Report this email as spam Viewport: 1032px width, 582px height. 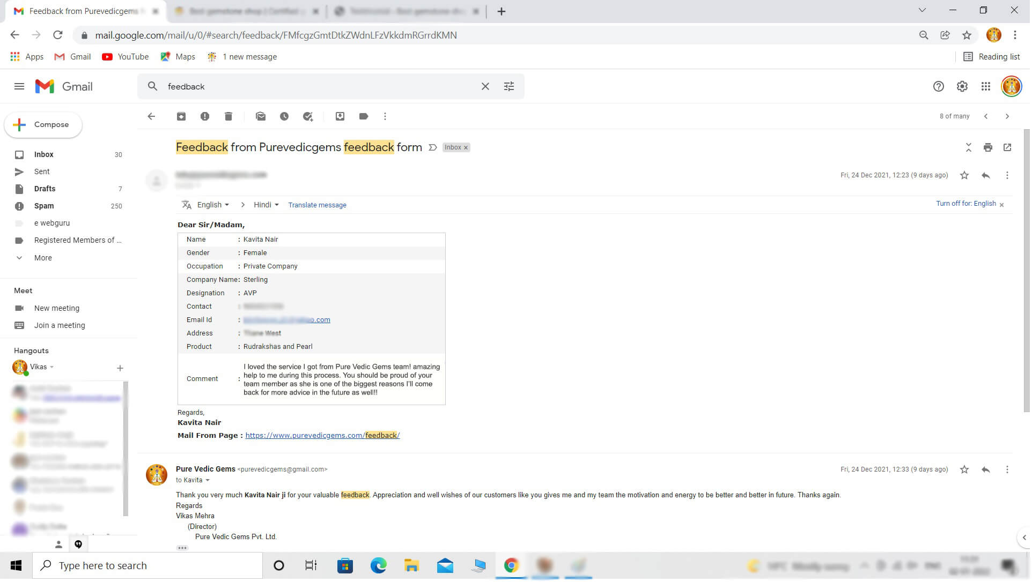pos(205,116)
